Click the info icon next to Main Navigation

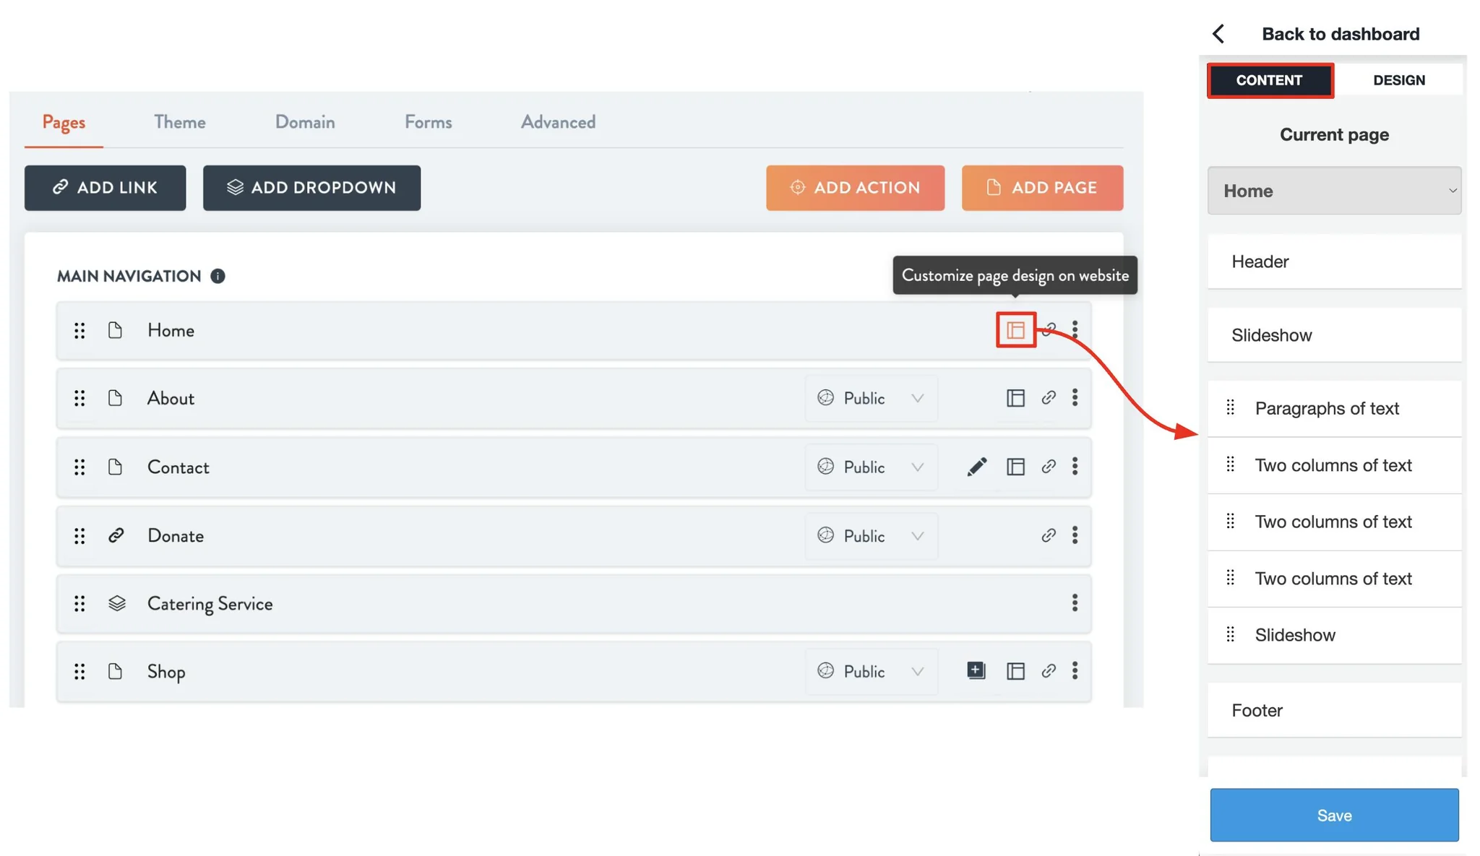[218, 276]
